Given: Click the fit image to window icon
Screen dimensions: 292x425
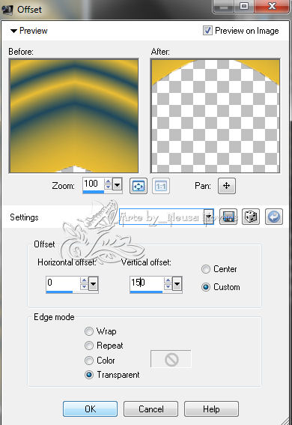Looking at the screenshot, I should point(139,186).
